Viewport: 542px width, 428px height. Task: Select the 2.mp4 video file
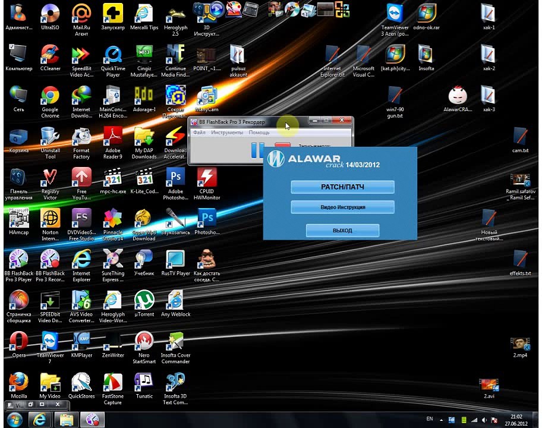click(x=520, y=348)
